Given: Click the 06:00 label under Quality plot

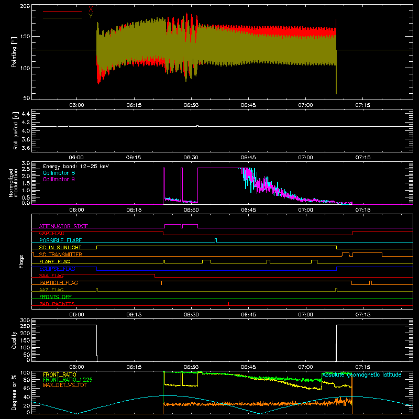Looking at the screenshot, I should click(76, 367).
